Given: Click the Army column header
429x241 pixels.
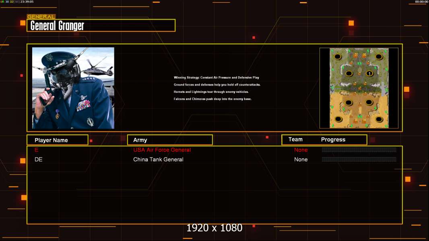Looking at the screenshot, I should (x=170, y=140).
